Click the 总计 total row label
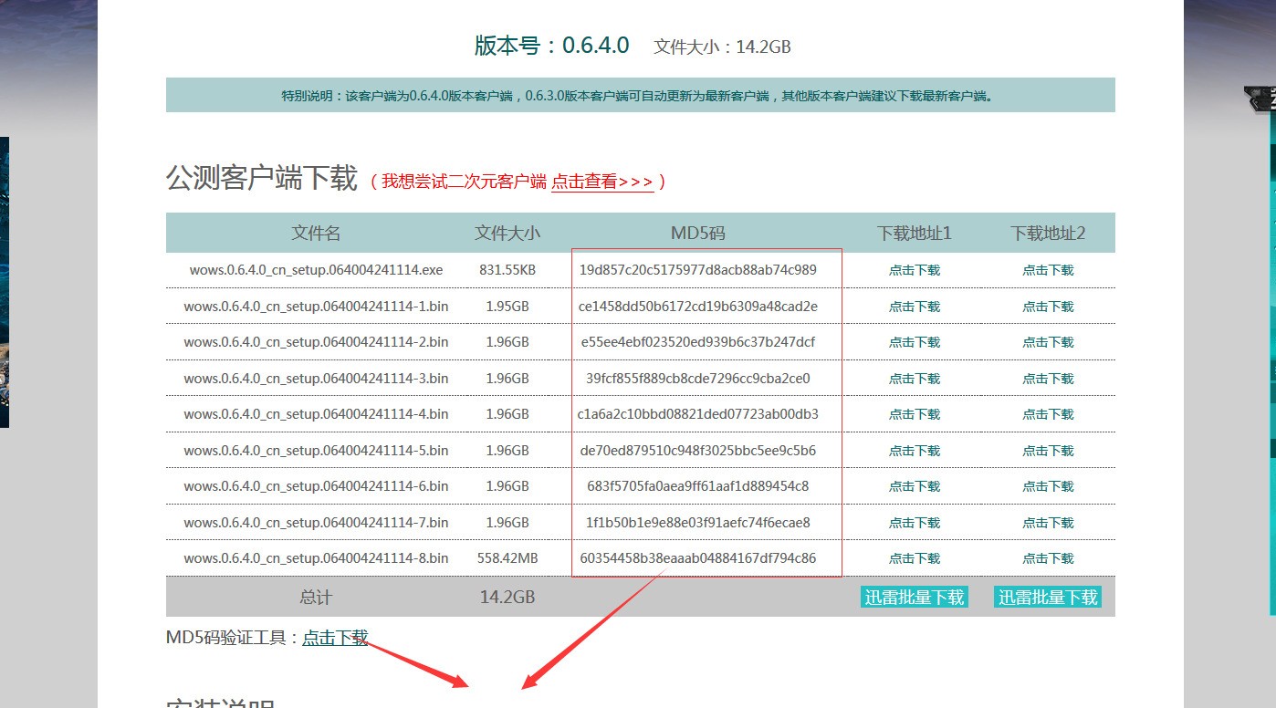Screen dimensions: 1276x708 [x=316, y=598]
